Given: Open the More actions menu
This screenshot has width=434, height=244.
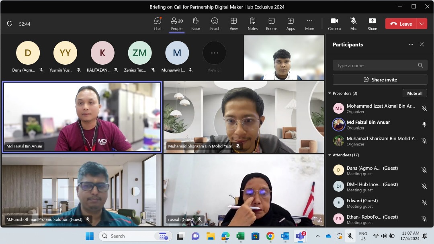Looking at the screenshot, I should [309, 23].
